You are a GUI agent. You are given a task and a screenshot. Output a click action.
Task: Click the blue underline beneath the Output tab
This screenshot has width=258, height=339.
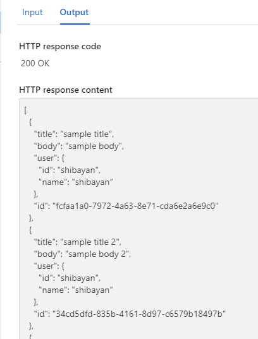(x=75, y=24)
